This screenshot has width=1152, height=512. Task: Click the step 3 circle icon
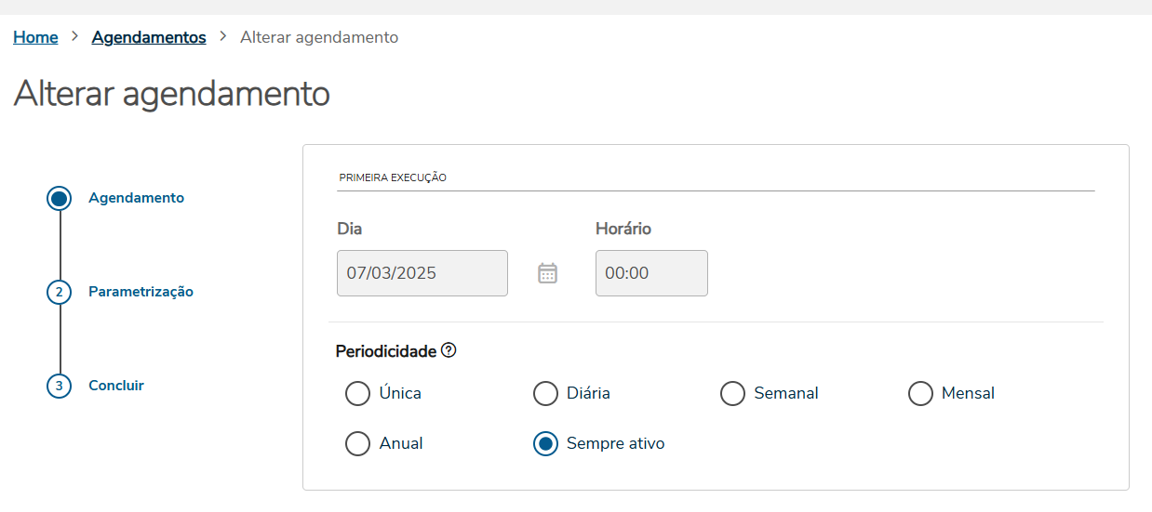[60, 386]
